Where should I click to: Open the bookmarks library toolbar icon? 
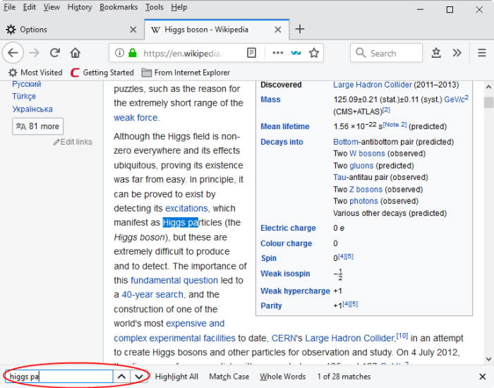(436, 53)
